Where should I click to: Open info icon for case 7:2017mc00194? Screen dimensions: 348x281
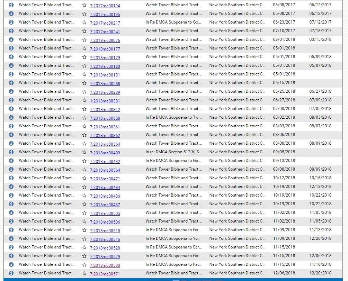[11, 4]
